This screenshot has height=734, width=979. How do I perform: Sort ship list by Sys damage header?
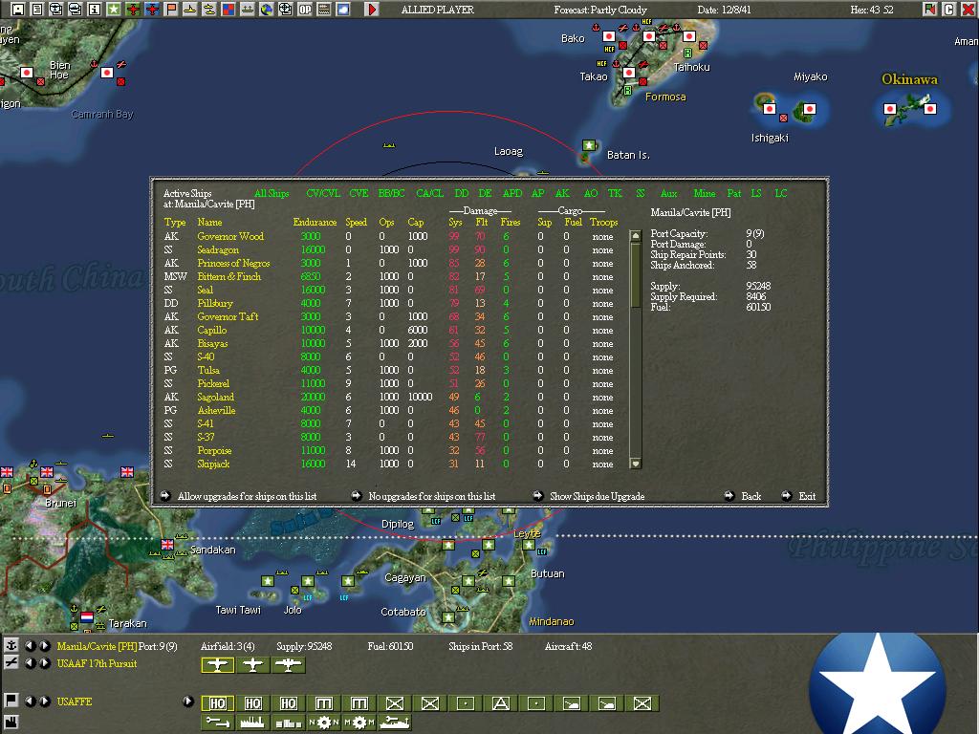point(455,222)
